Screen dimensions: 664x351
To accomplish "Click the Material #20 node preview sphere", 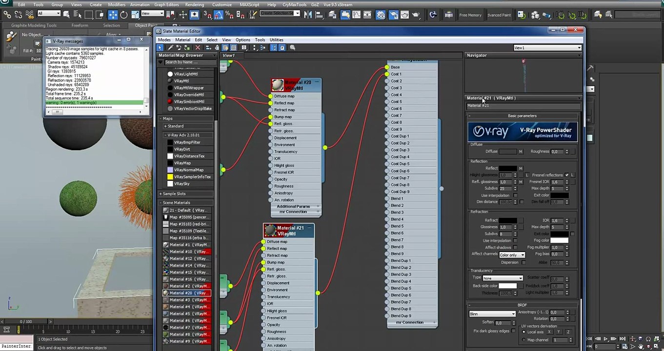I will point(278,85).
